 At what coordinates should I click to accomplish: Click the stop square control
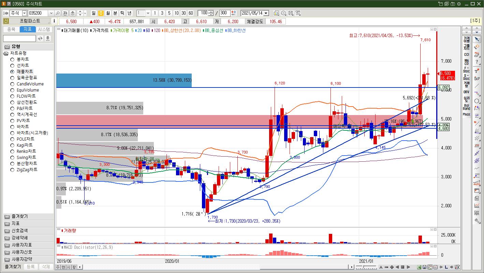(x=403, y=267)
